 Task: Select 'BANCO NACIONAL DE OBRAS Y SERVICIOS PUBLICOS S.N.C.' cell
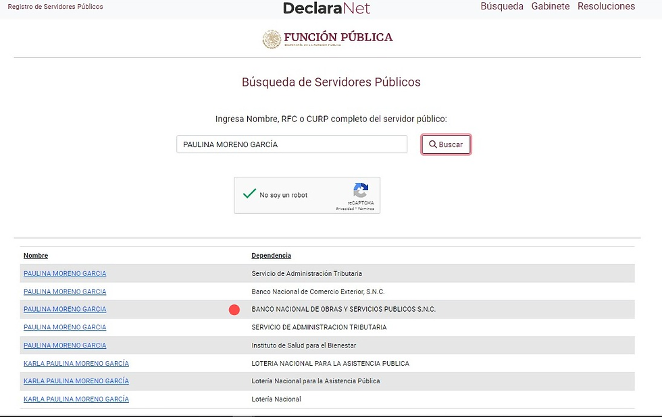tap(343, 309)
